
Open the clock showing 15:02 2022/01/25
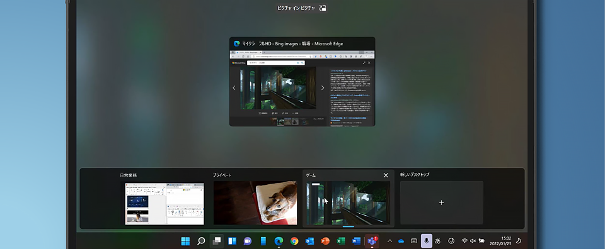(500, 241)
